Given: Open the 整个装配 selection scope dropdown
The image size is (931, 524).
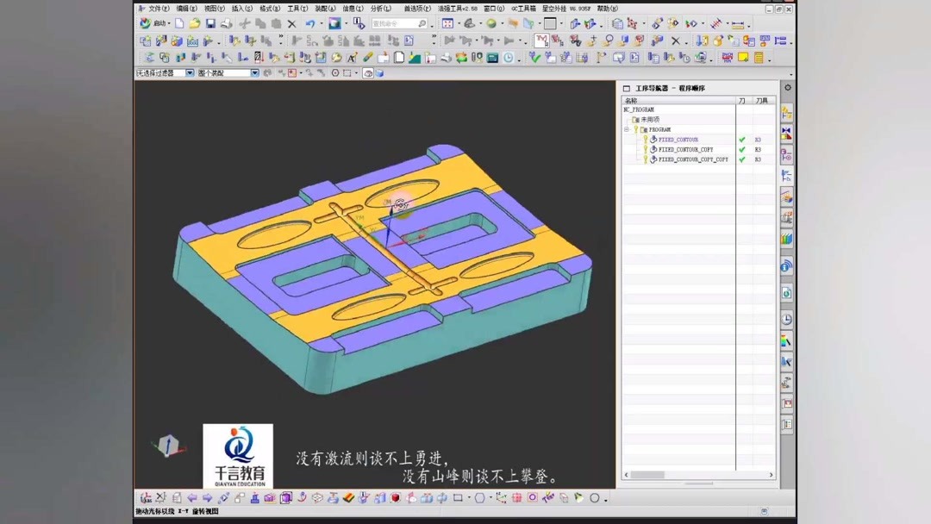Looking at the screenshot, I should [x=253, y=73].
